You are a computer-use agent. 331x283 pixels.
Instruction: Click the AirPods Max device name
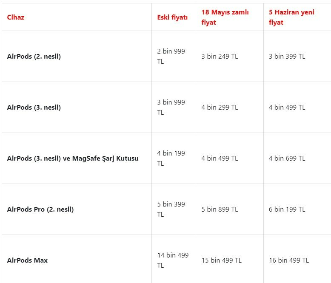[x=27, y=260]
